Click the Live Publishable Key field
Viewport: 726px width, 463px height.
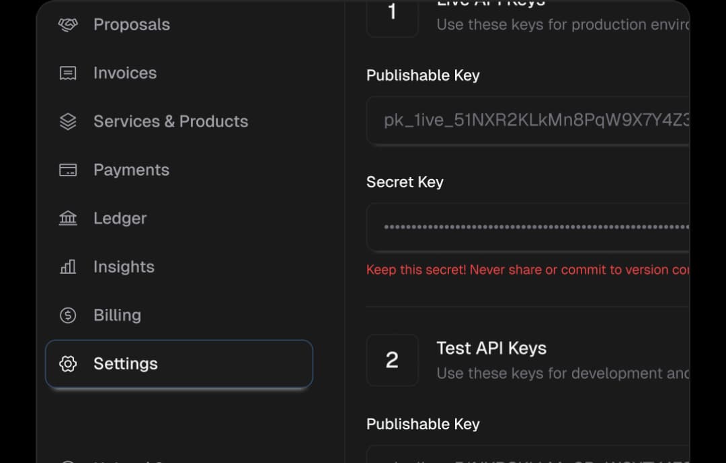(531, 120)
